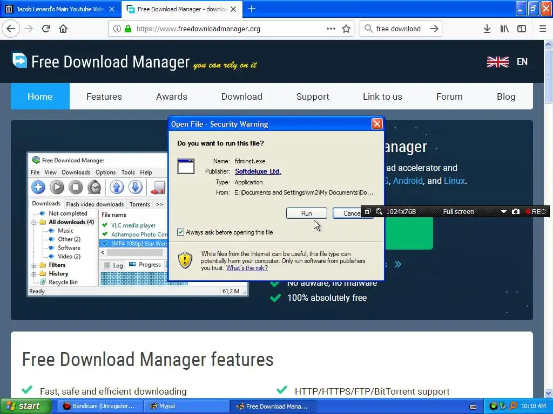Take a screenshot with Bandicam camera icon
This screenshot has height=414, width=553.
point(516,211)
